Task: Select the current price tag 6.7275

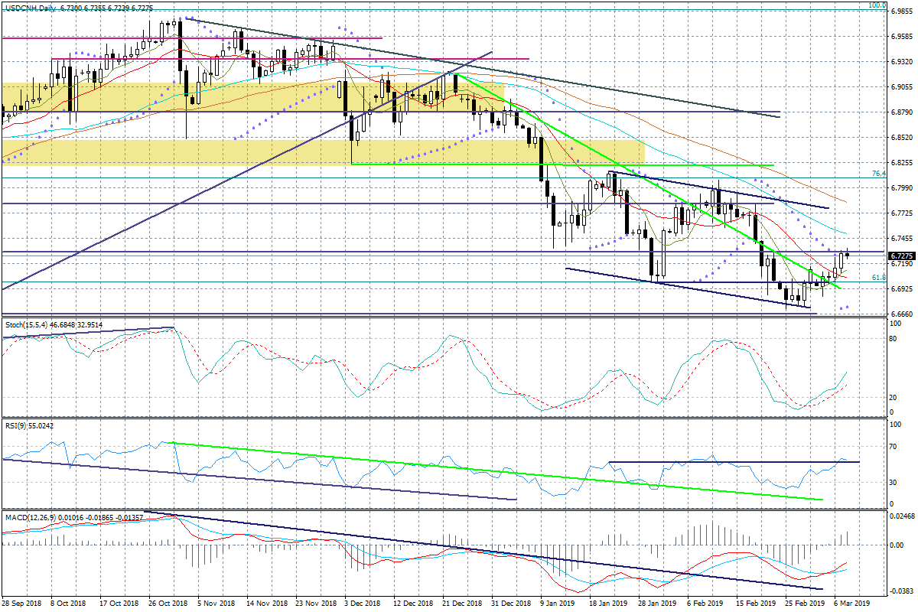Action: tap(902, 256)
